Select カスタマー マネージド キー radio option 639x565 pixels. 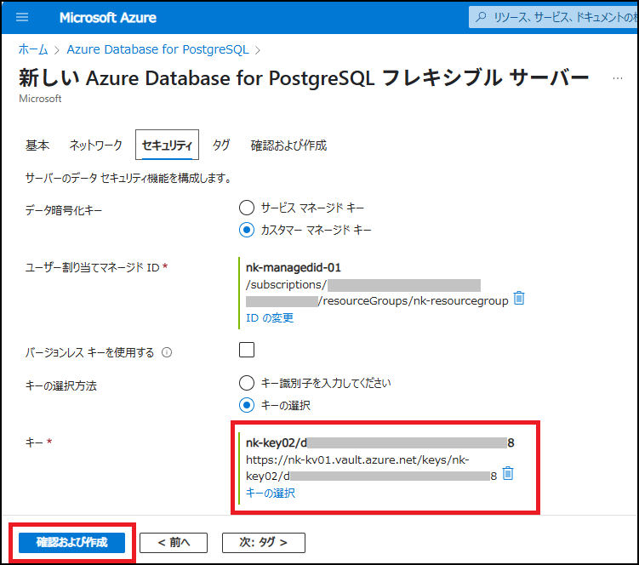click(247, 230)
